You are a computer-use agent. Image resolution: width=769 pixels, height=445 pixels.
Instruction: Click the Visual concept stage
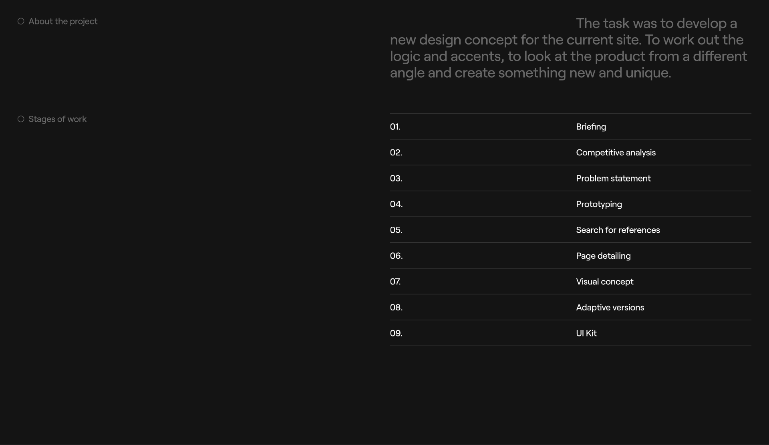[x=604, y=282]
